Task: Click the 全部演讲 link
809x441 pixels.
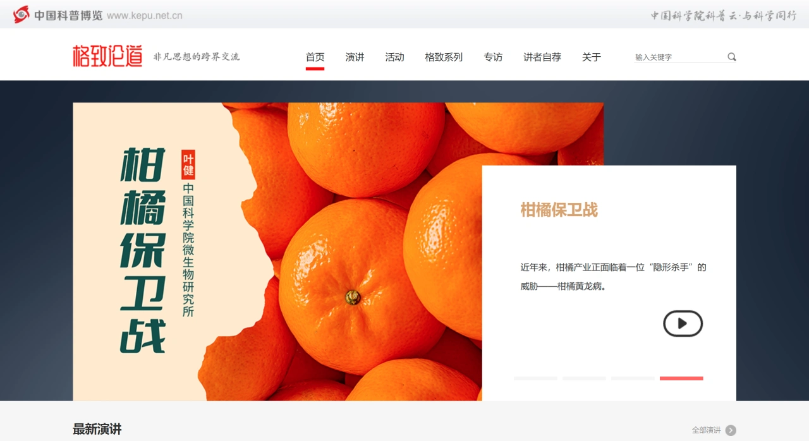Action: click(706, 430)
